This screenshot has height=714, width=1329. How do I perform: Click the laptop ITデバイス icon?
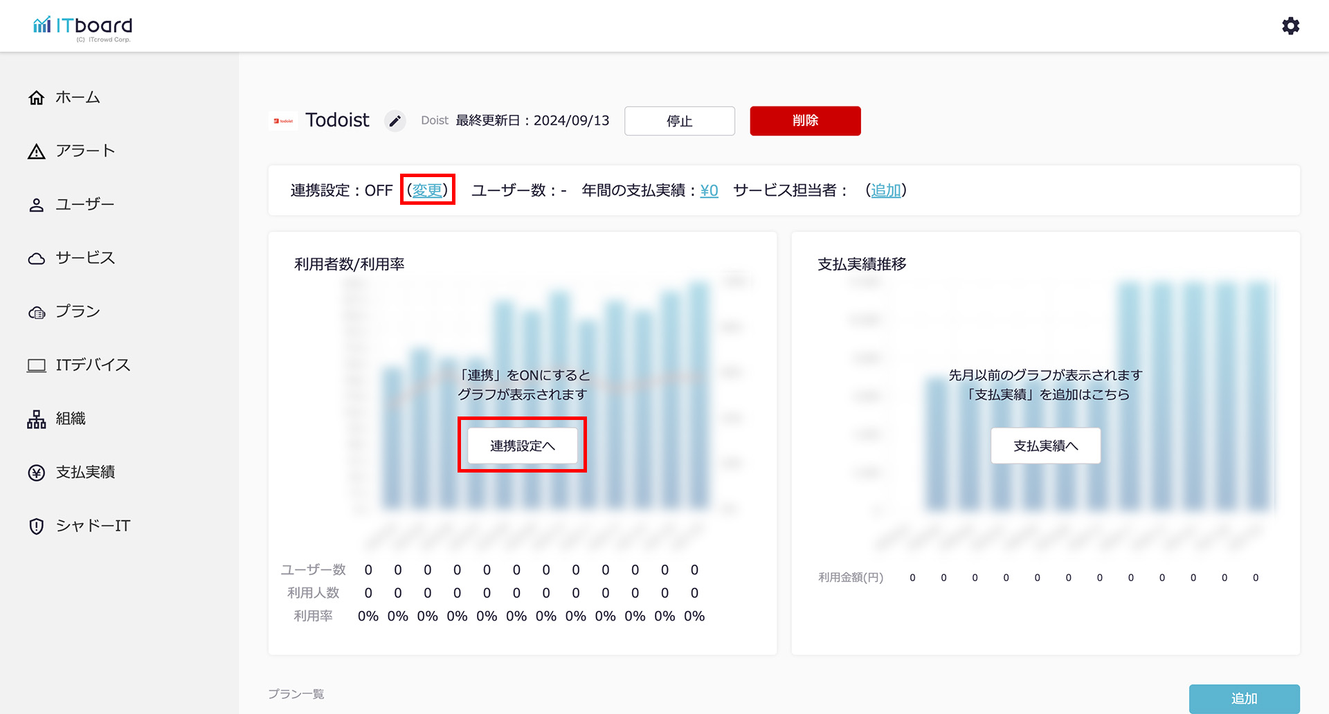(x=37, y=365)
